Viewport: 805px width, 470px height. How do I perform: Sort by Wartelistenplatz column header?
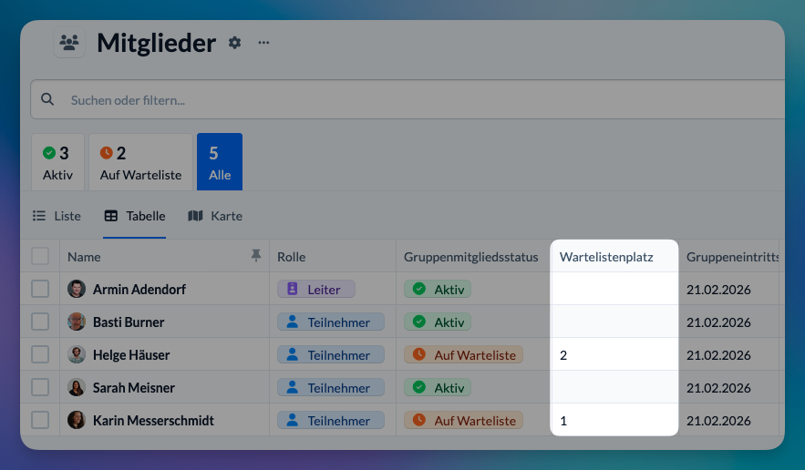(x=606, y=257)
